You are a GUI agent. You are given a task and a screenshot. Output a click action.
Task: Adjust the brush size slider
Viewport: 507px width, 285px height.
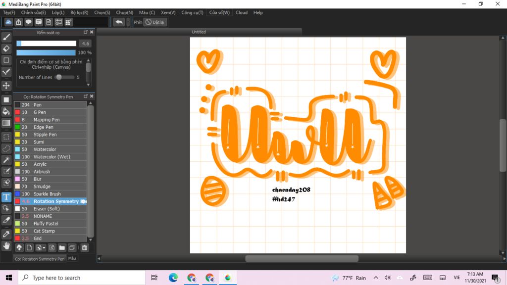[46, 44]
